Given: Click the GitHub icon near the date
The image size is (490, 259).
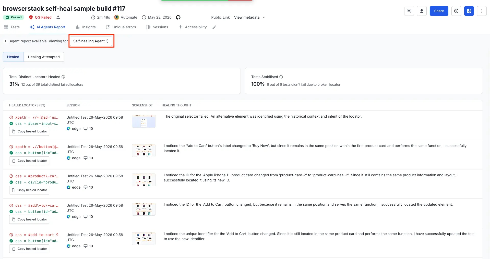Looking at the screenshot, I should (x=178, y=17).
